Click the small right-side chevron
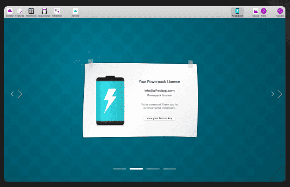This screenshot has height=187, width=290. point(272,94)
